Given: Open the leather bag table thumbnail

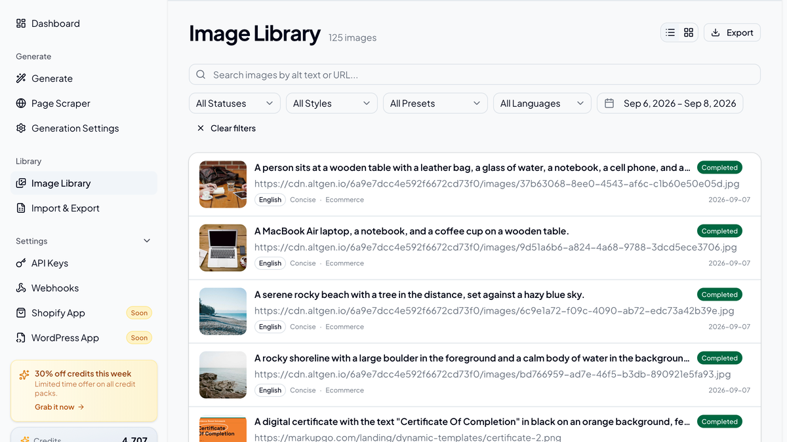Looking at the screenshot, I should pos(223,185).
